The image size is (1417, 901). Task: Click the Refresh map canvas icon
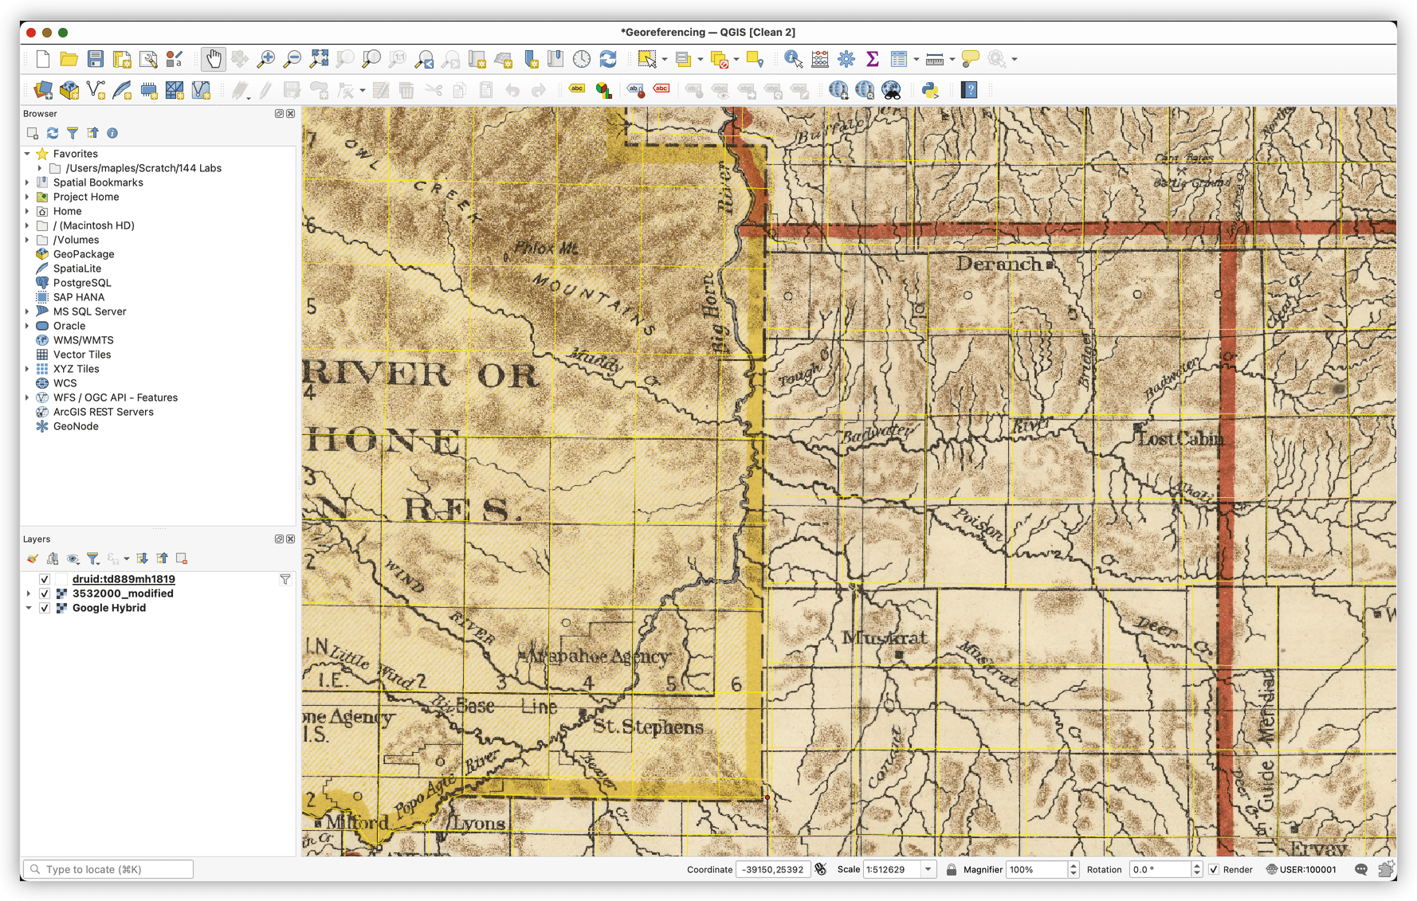point(608,59)
